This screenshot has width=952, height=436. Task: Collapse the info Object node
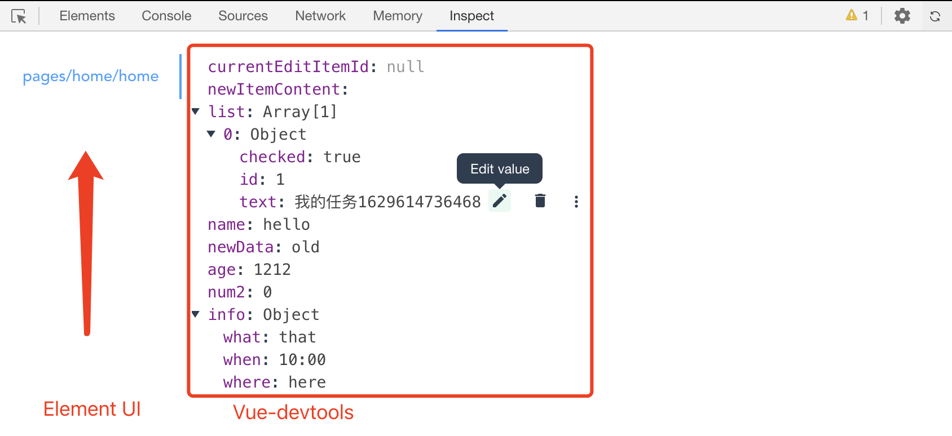tap(196, 314)
